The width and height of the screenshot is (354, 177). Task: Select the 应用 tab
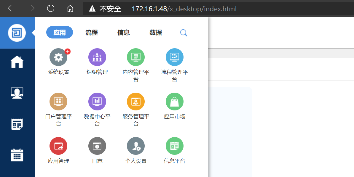pos(60,33)
